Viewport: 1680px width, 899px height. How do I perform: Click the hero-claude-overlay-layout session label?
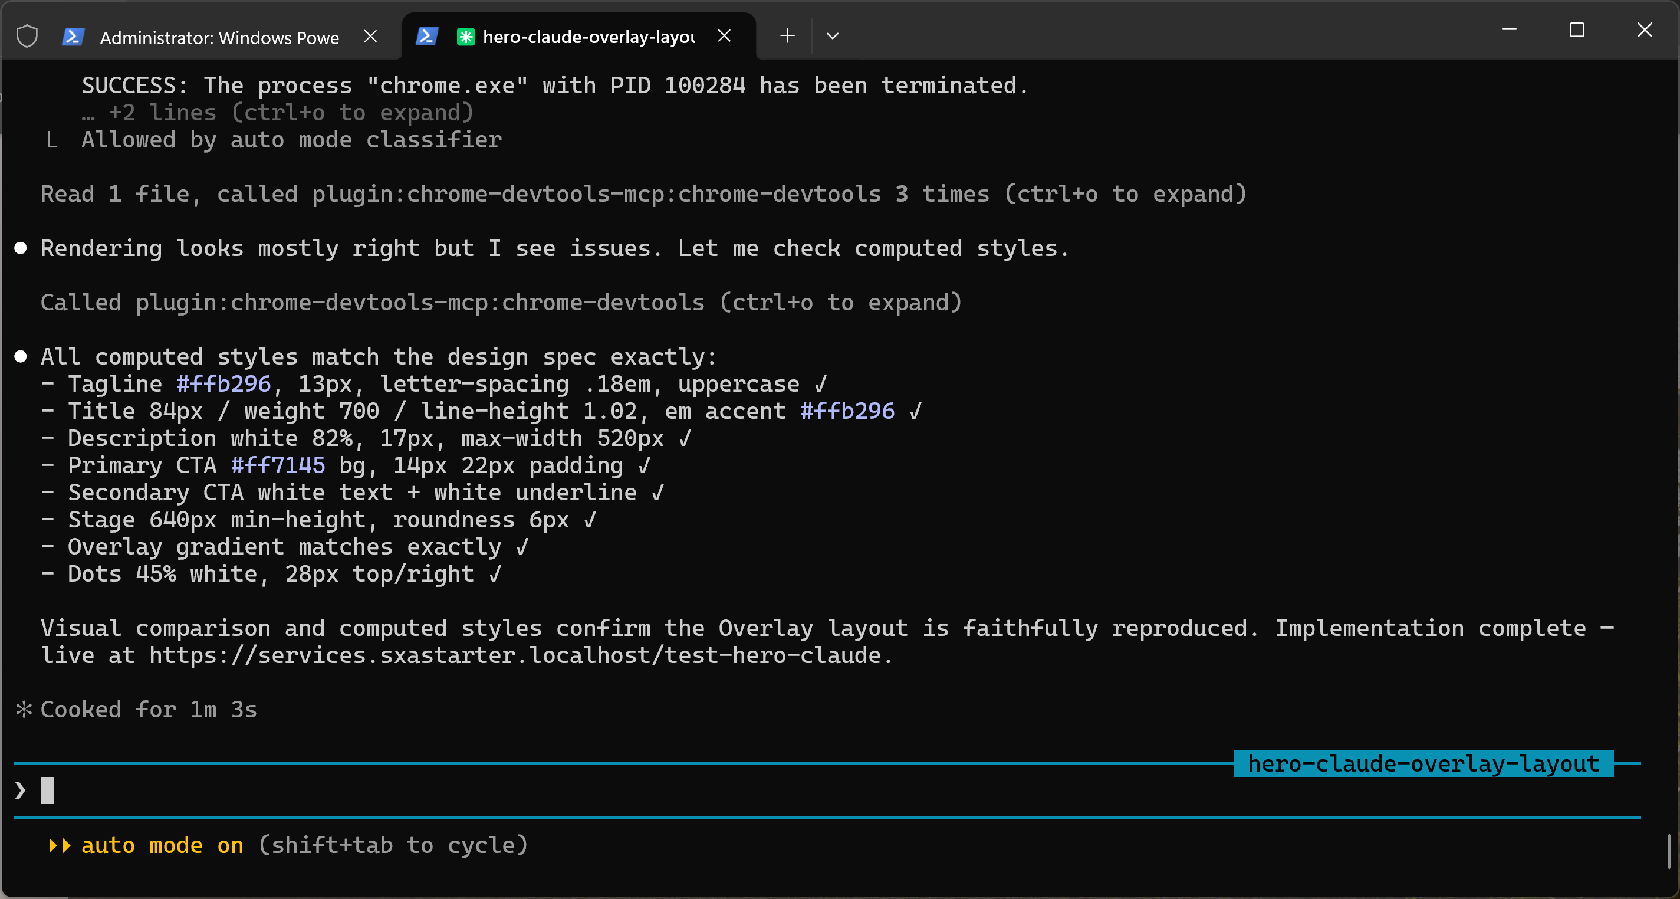tap(1423, 763)
